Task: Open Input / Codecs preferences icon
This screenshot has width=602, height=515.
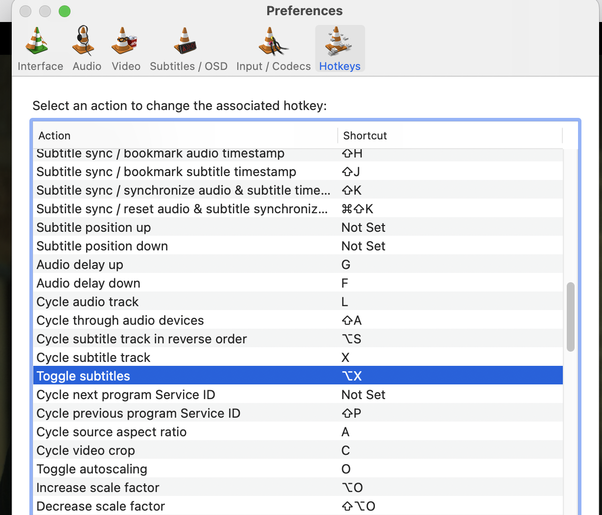Action: tap(272, 41)
